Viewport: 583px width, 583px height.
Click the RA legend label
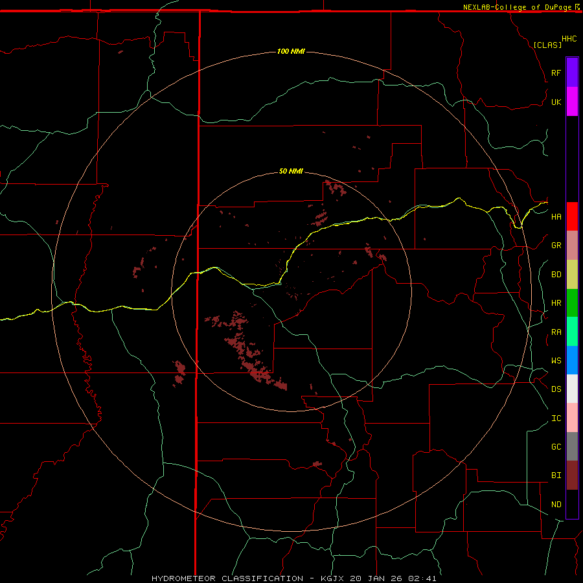click(556, 332)
